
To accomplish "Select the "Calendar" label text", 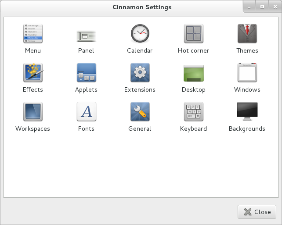I will coord(140,50).
